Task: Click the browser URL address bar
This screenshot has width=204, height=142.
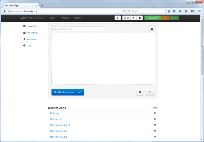Action: (65, 11)
